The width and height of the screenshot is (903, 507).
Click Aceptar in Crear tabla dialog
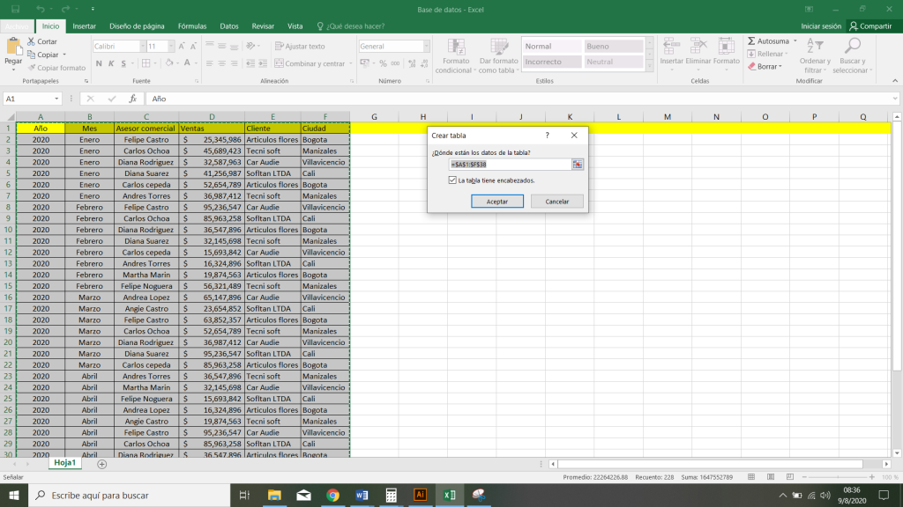497,202
